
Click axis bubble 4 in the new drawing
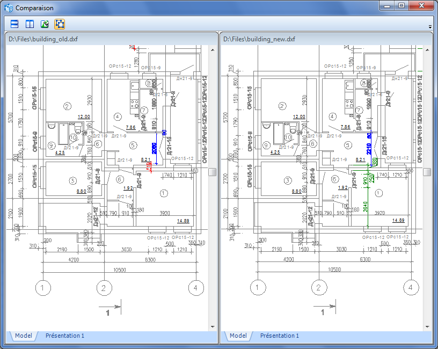[411, 288]
